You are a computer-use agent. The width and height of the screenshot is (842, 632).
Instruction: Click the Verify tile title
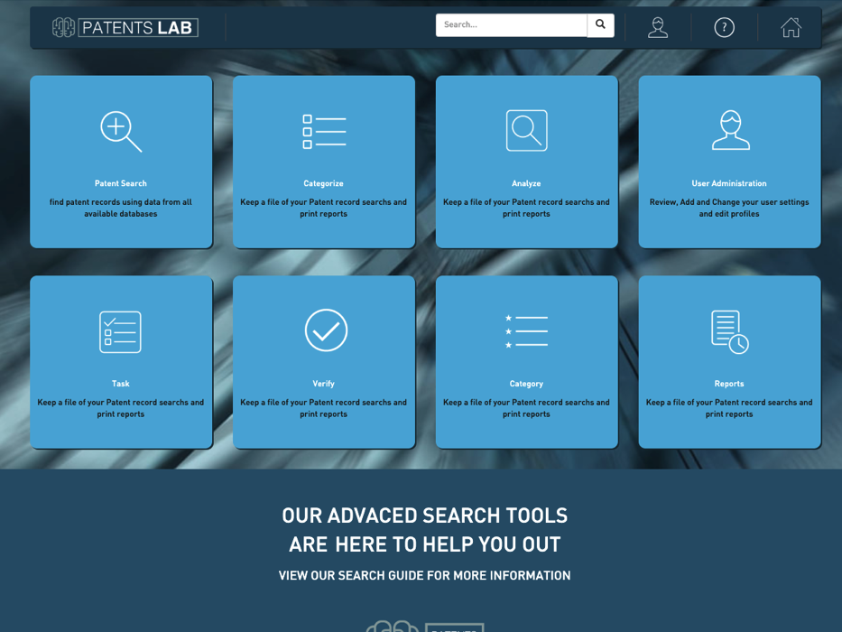pyautogui.click(x=324, y=384)
